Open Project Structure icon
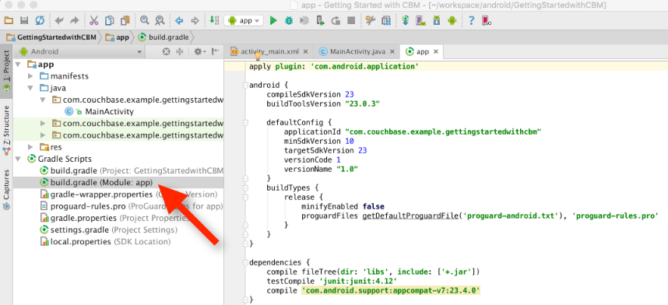This screenshot has height=305, width=668. (x=386, y=20)
